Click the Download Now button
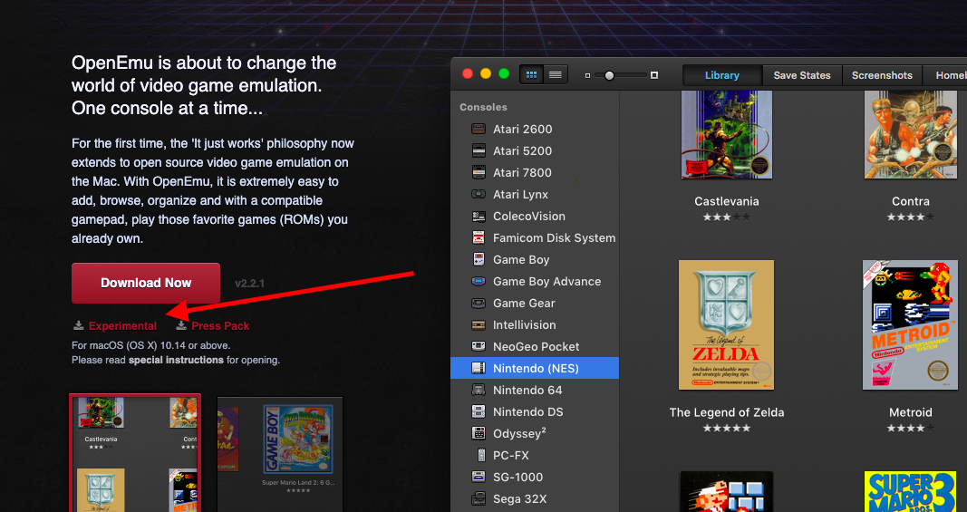967x512 pixels. pyautogui.click(x=146, y=283)
